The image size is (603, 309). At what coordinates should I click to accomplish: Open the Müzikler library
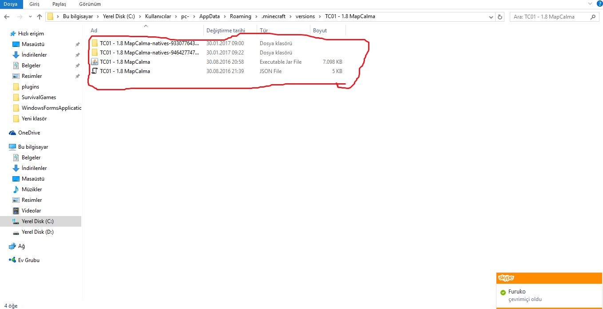pyautogui.click(x=32, y=189)
